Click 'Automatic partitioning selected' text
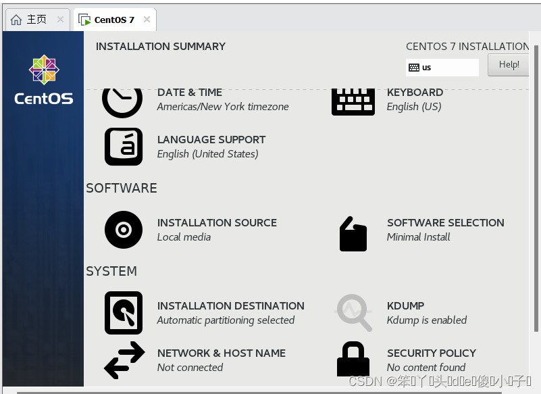Image resolution: width=541 pixels, height=394 pixels. 226,320
